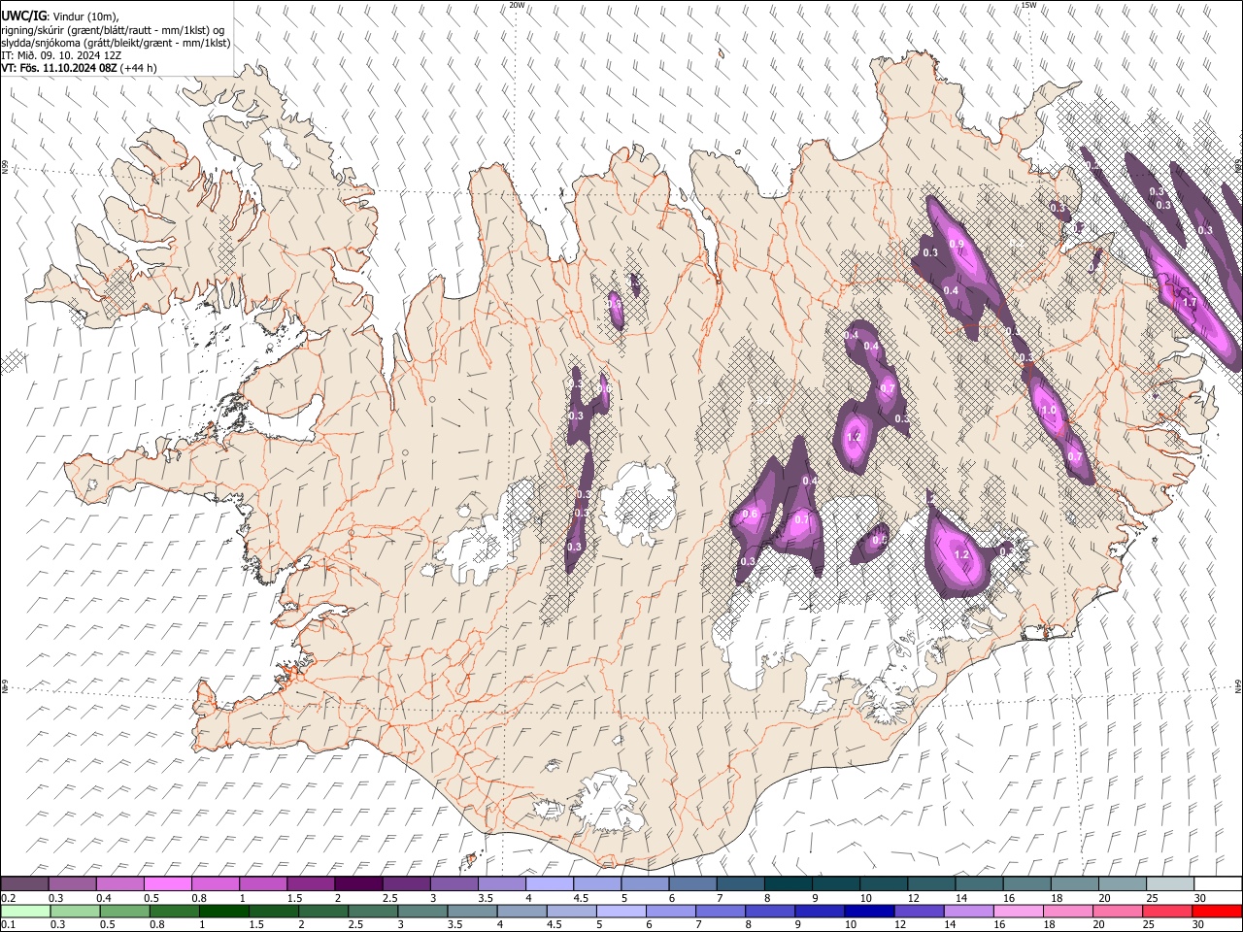
Task: Select the bright pink 0.5–0.8 swatch, top legend row
Action: (x=167, y=883)
